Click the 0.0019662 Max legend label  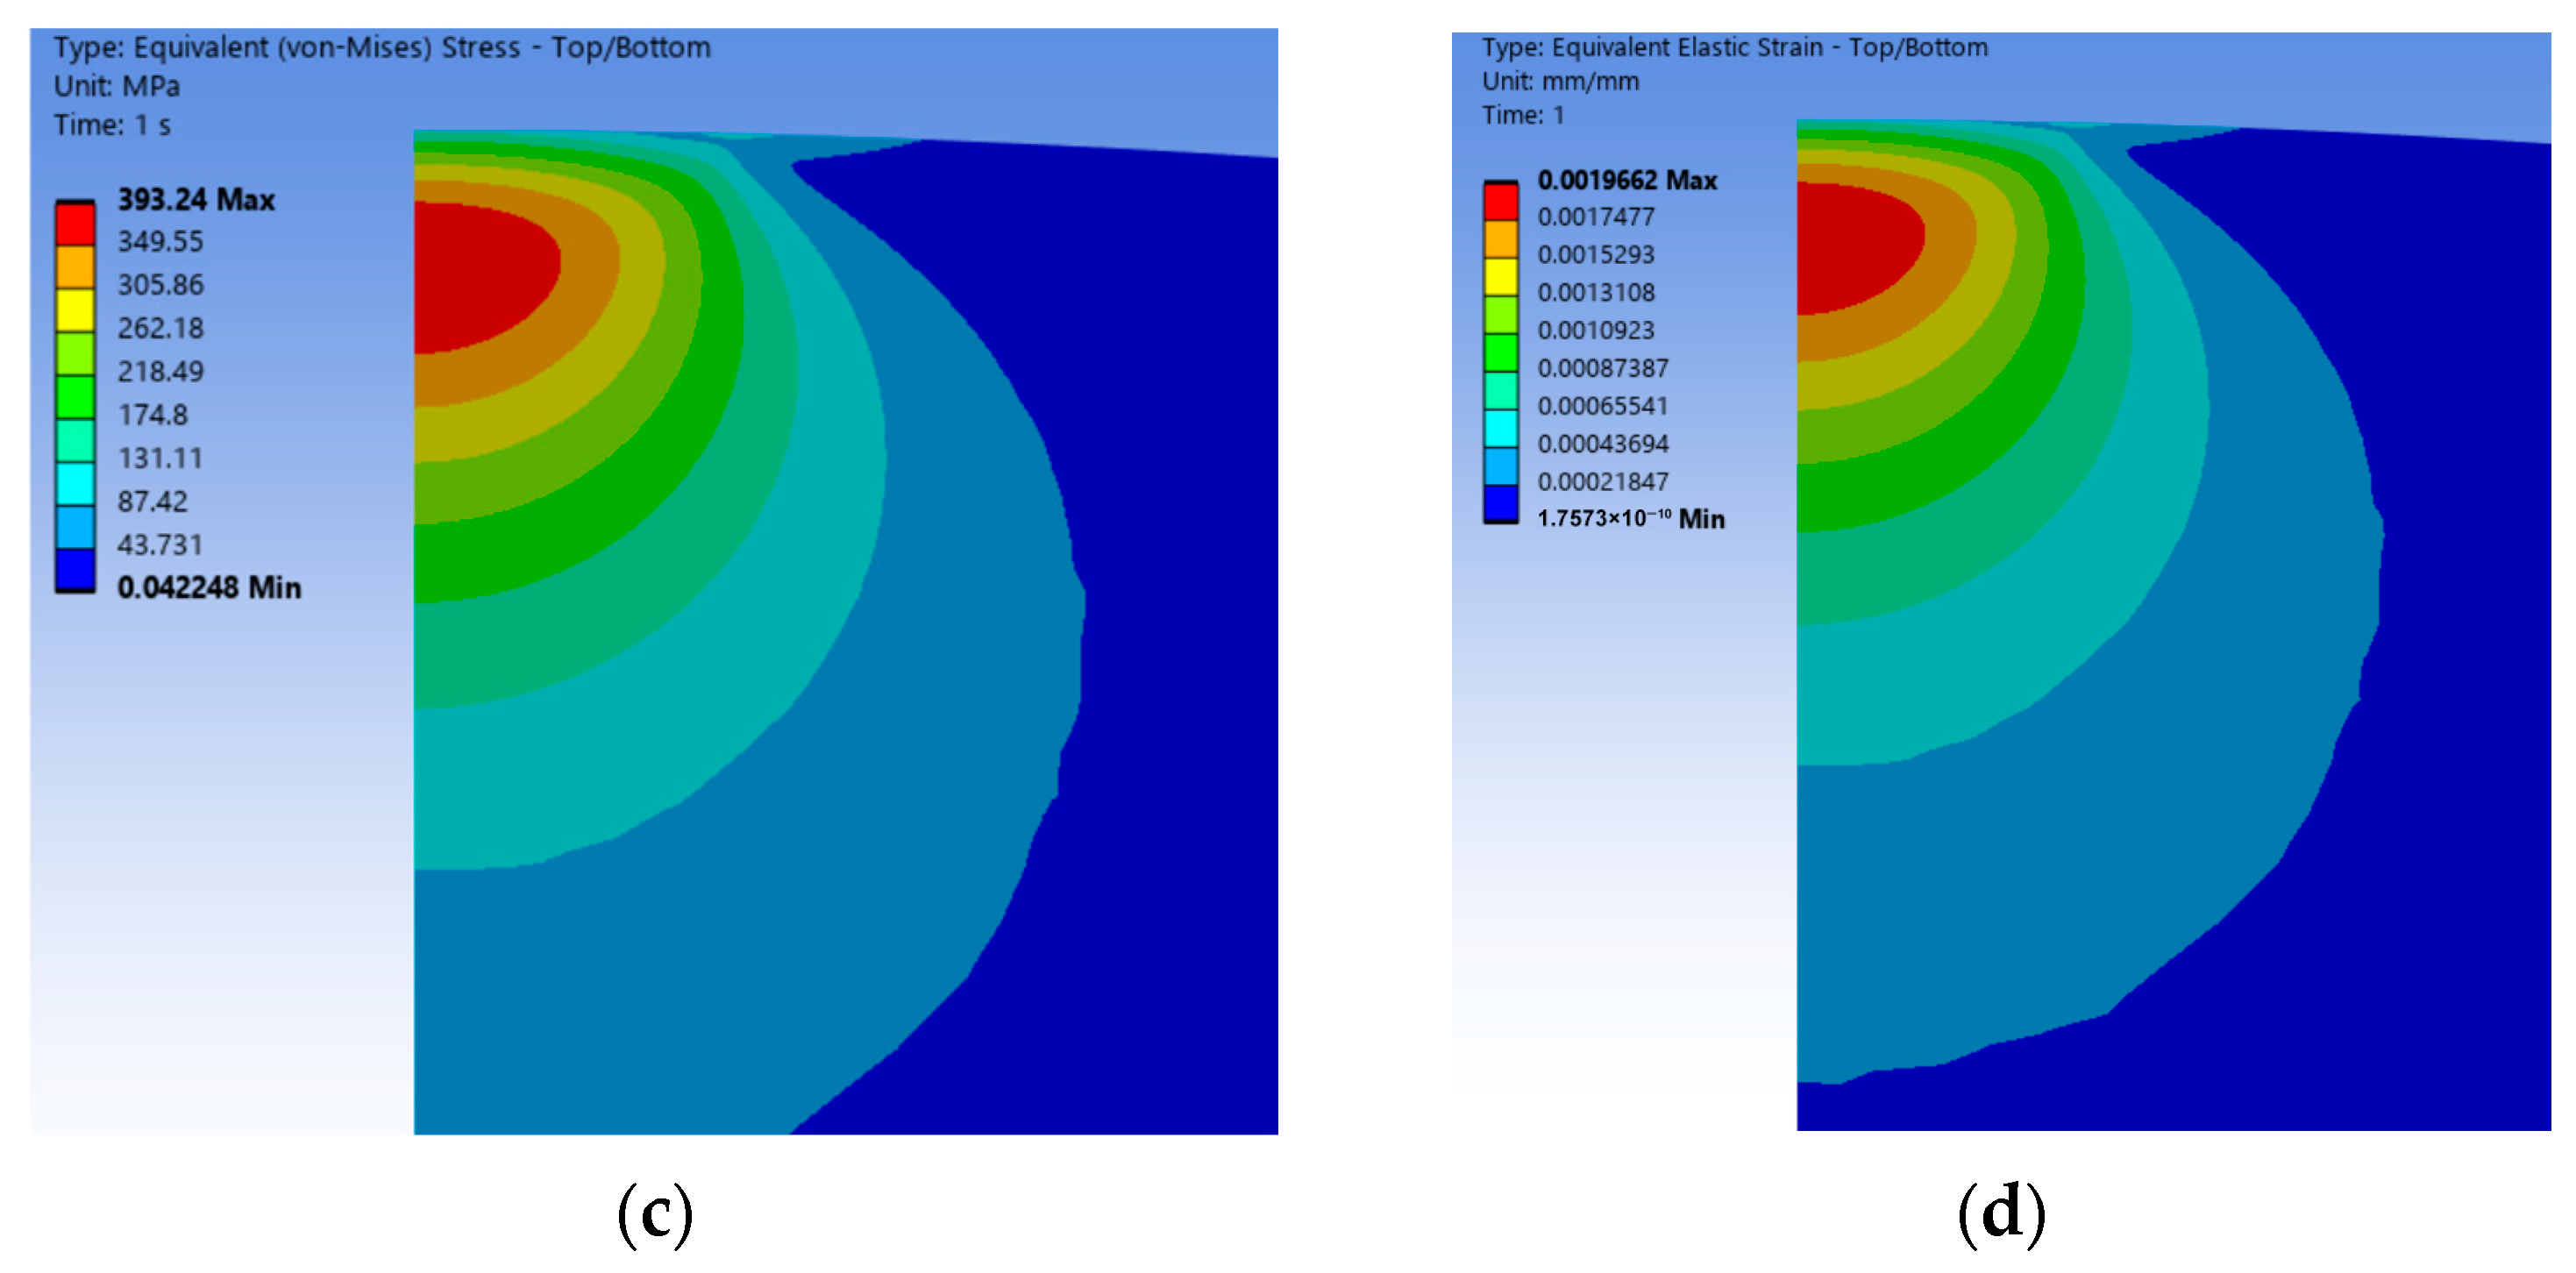coord(1627,180)
